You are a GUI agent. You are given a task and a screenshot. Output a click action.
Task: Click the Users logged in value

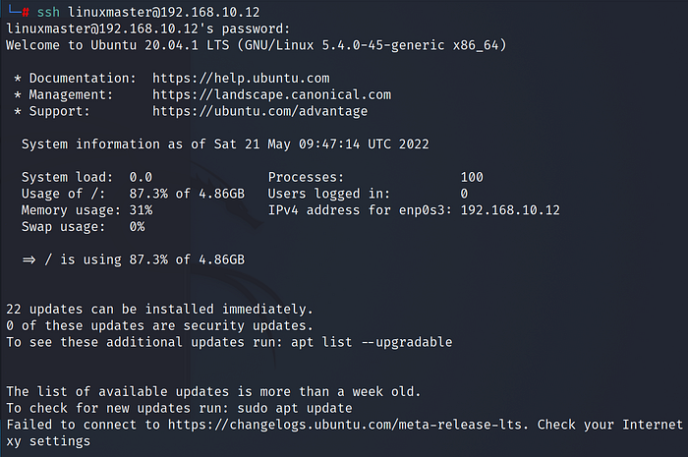pyautogui.click(x=464, y=194)
